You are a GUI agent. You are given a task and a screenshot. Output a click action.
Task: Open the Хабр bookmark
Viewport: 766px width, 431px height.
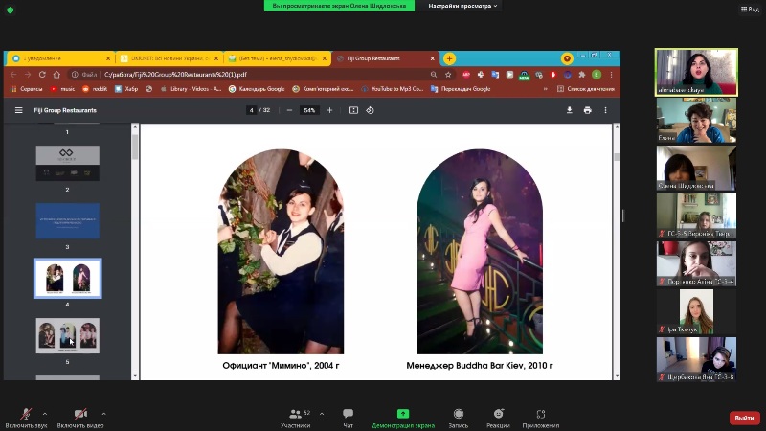click(126, 89)
